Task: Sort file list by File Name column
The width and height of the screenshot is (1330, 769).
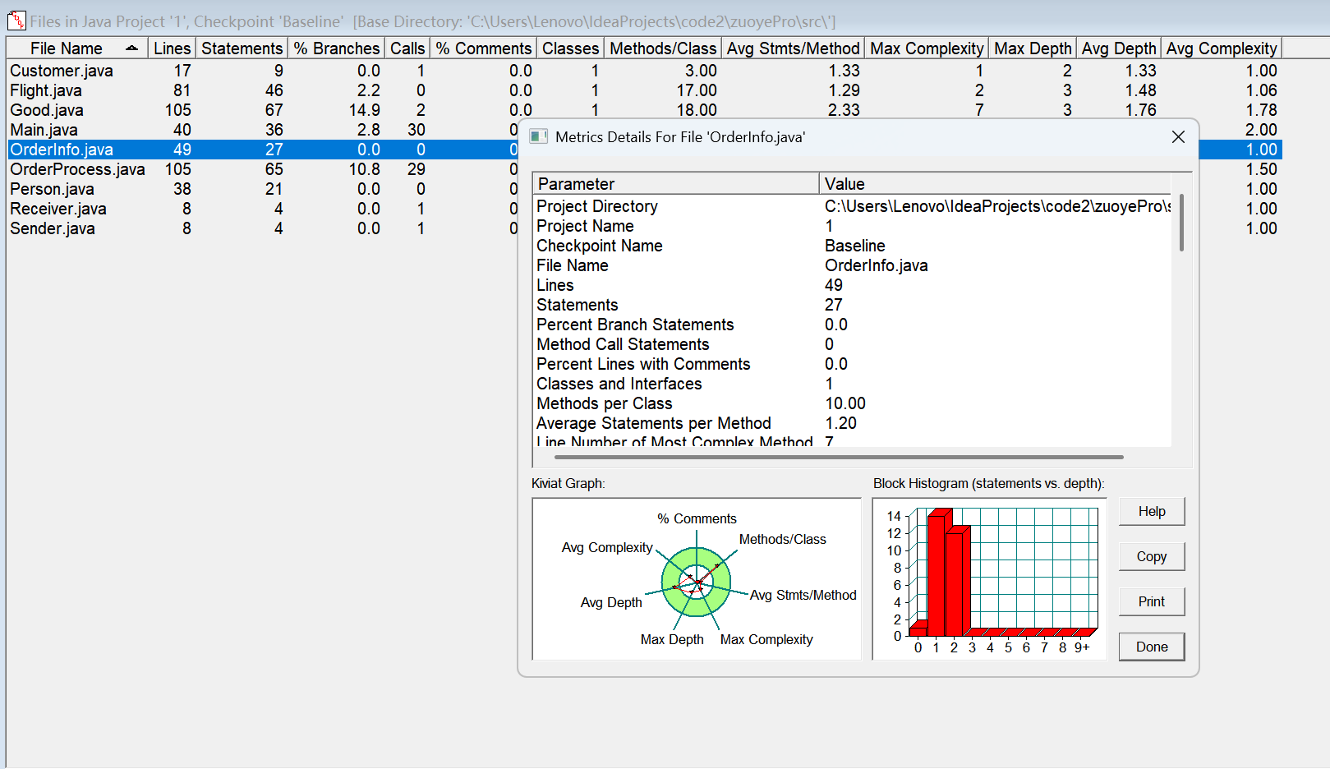Action: [77, 48]
